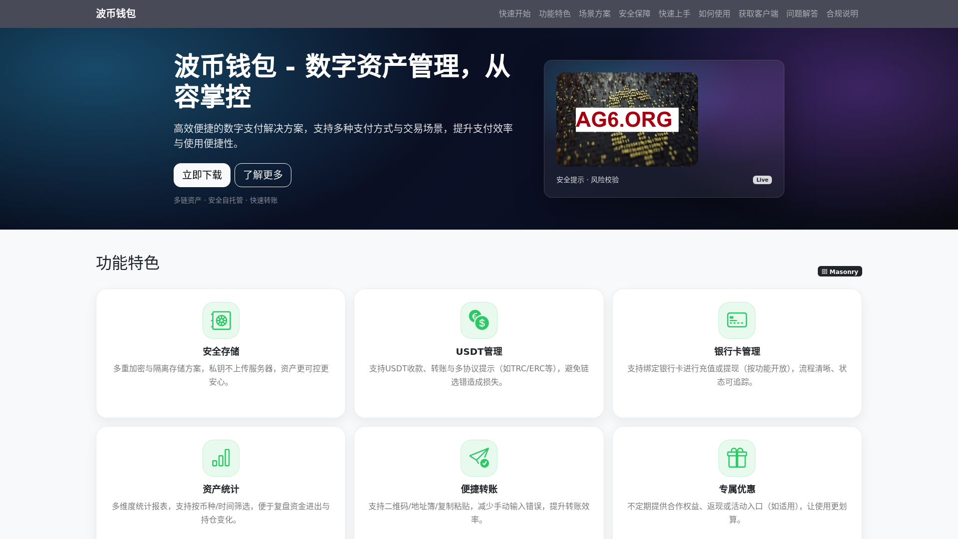Click description starting 支持二维码/地址簿
The image size is (958, 539).
point(479,513)
